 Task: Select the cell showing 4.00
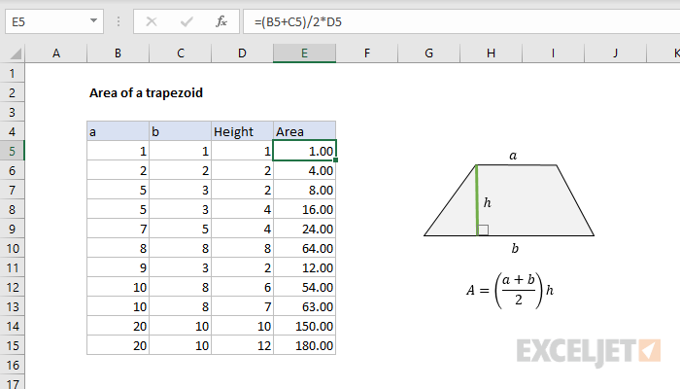[x=304, y=170]
